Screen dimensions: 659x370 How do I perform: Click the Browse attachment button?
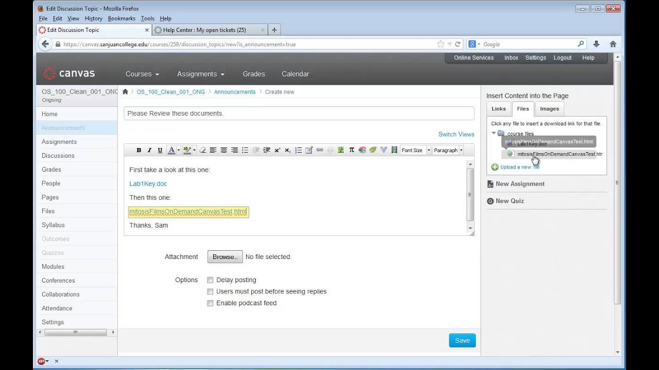click(225, 257)
